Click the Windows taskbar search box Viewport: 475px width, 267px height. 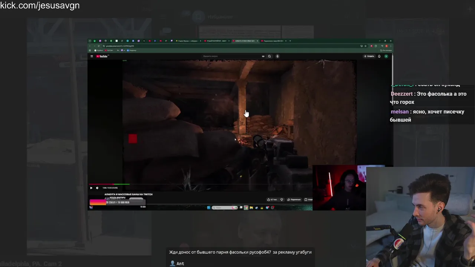point(225,208)
